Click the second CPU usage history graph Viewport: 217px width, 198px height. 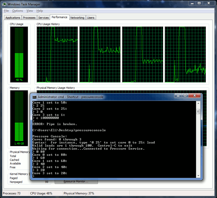pos(100,54)
